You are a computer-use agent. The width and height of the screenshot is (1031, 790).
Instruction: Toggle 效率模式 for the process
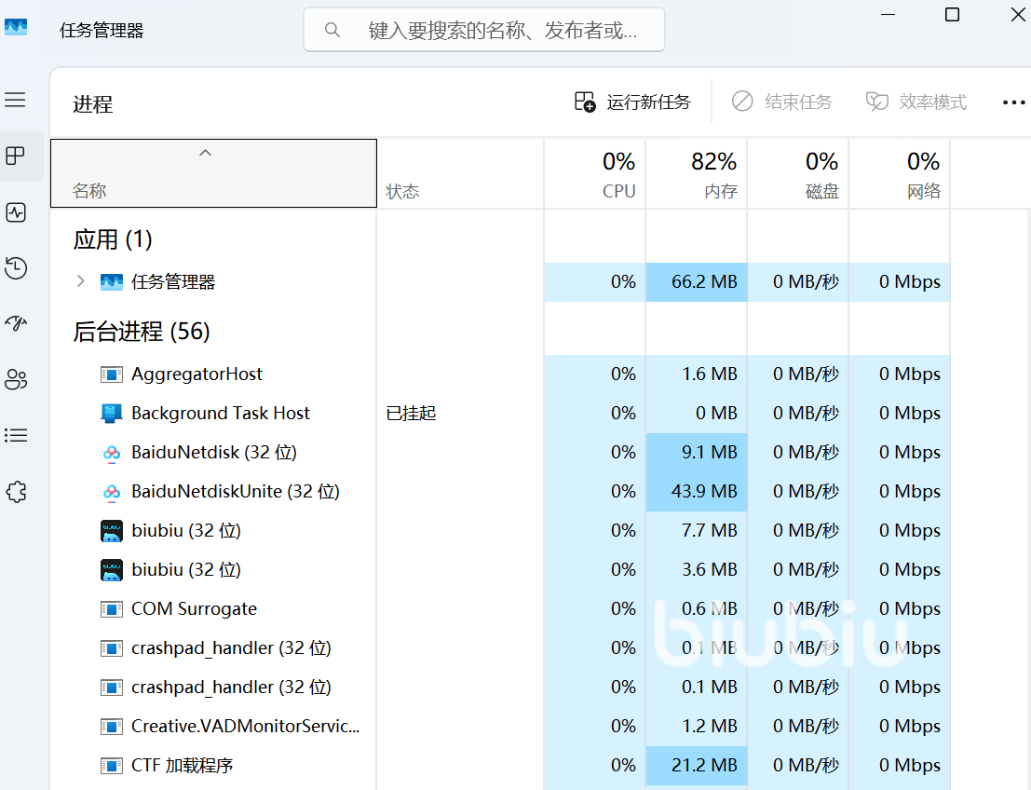[916, 102]
